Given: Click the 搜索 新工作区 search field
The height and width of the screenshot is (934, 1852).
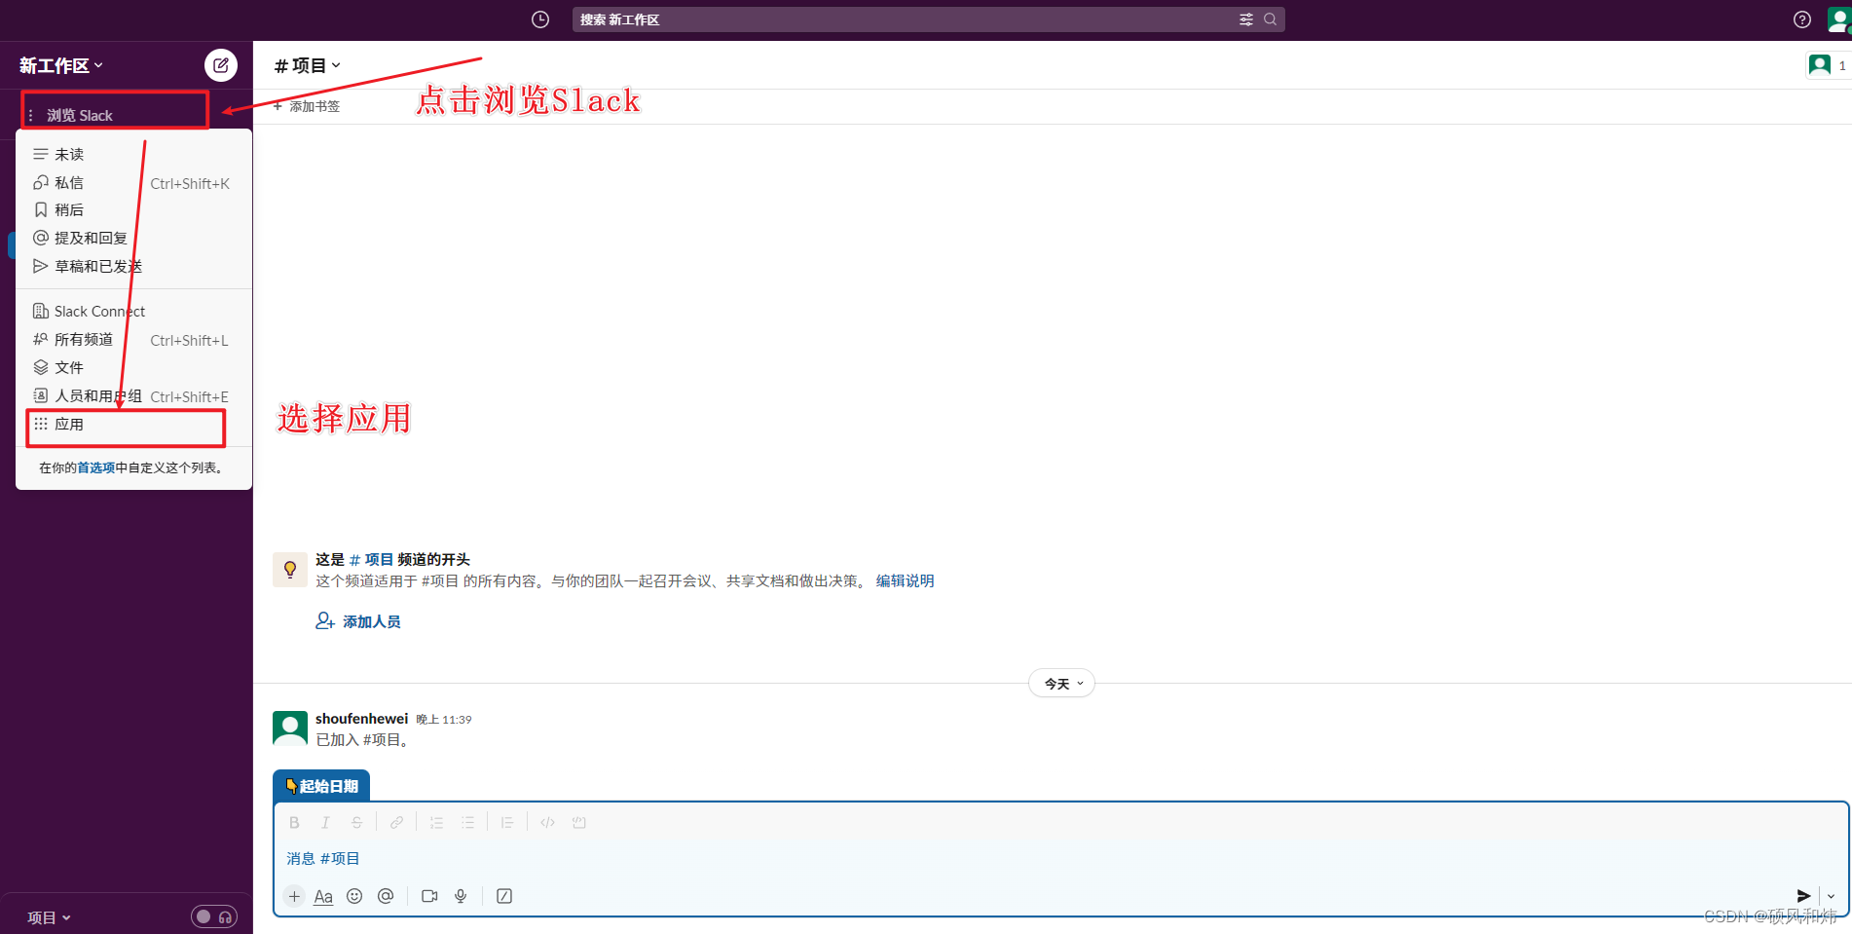Looking at the screenshot, I should (x=928, y=19).
